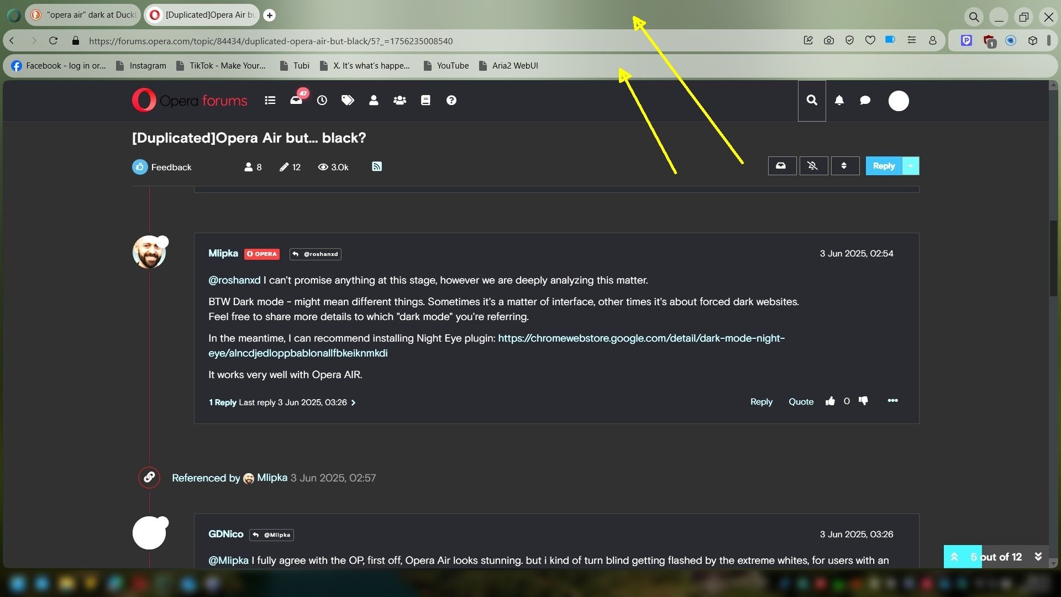Click the snapshot camera icon in address bar
Viewport: 1061px width, 597px height.
(x=829, y=40)
